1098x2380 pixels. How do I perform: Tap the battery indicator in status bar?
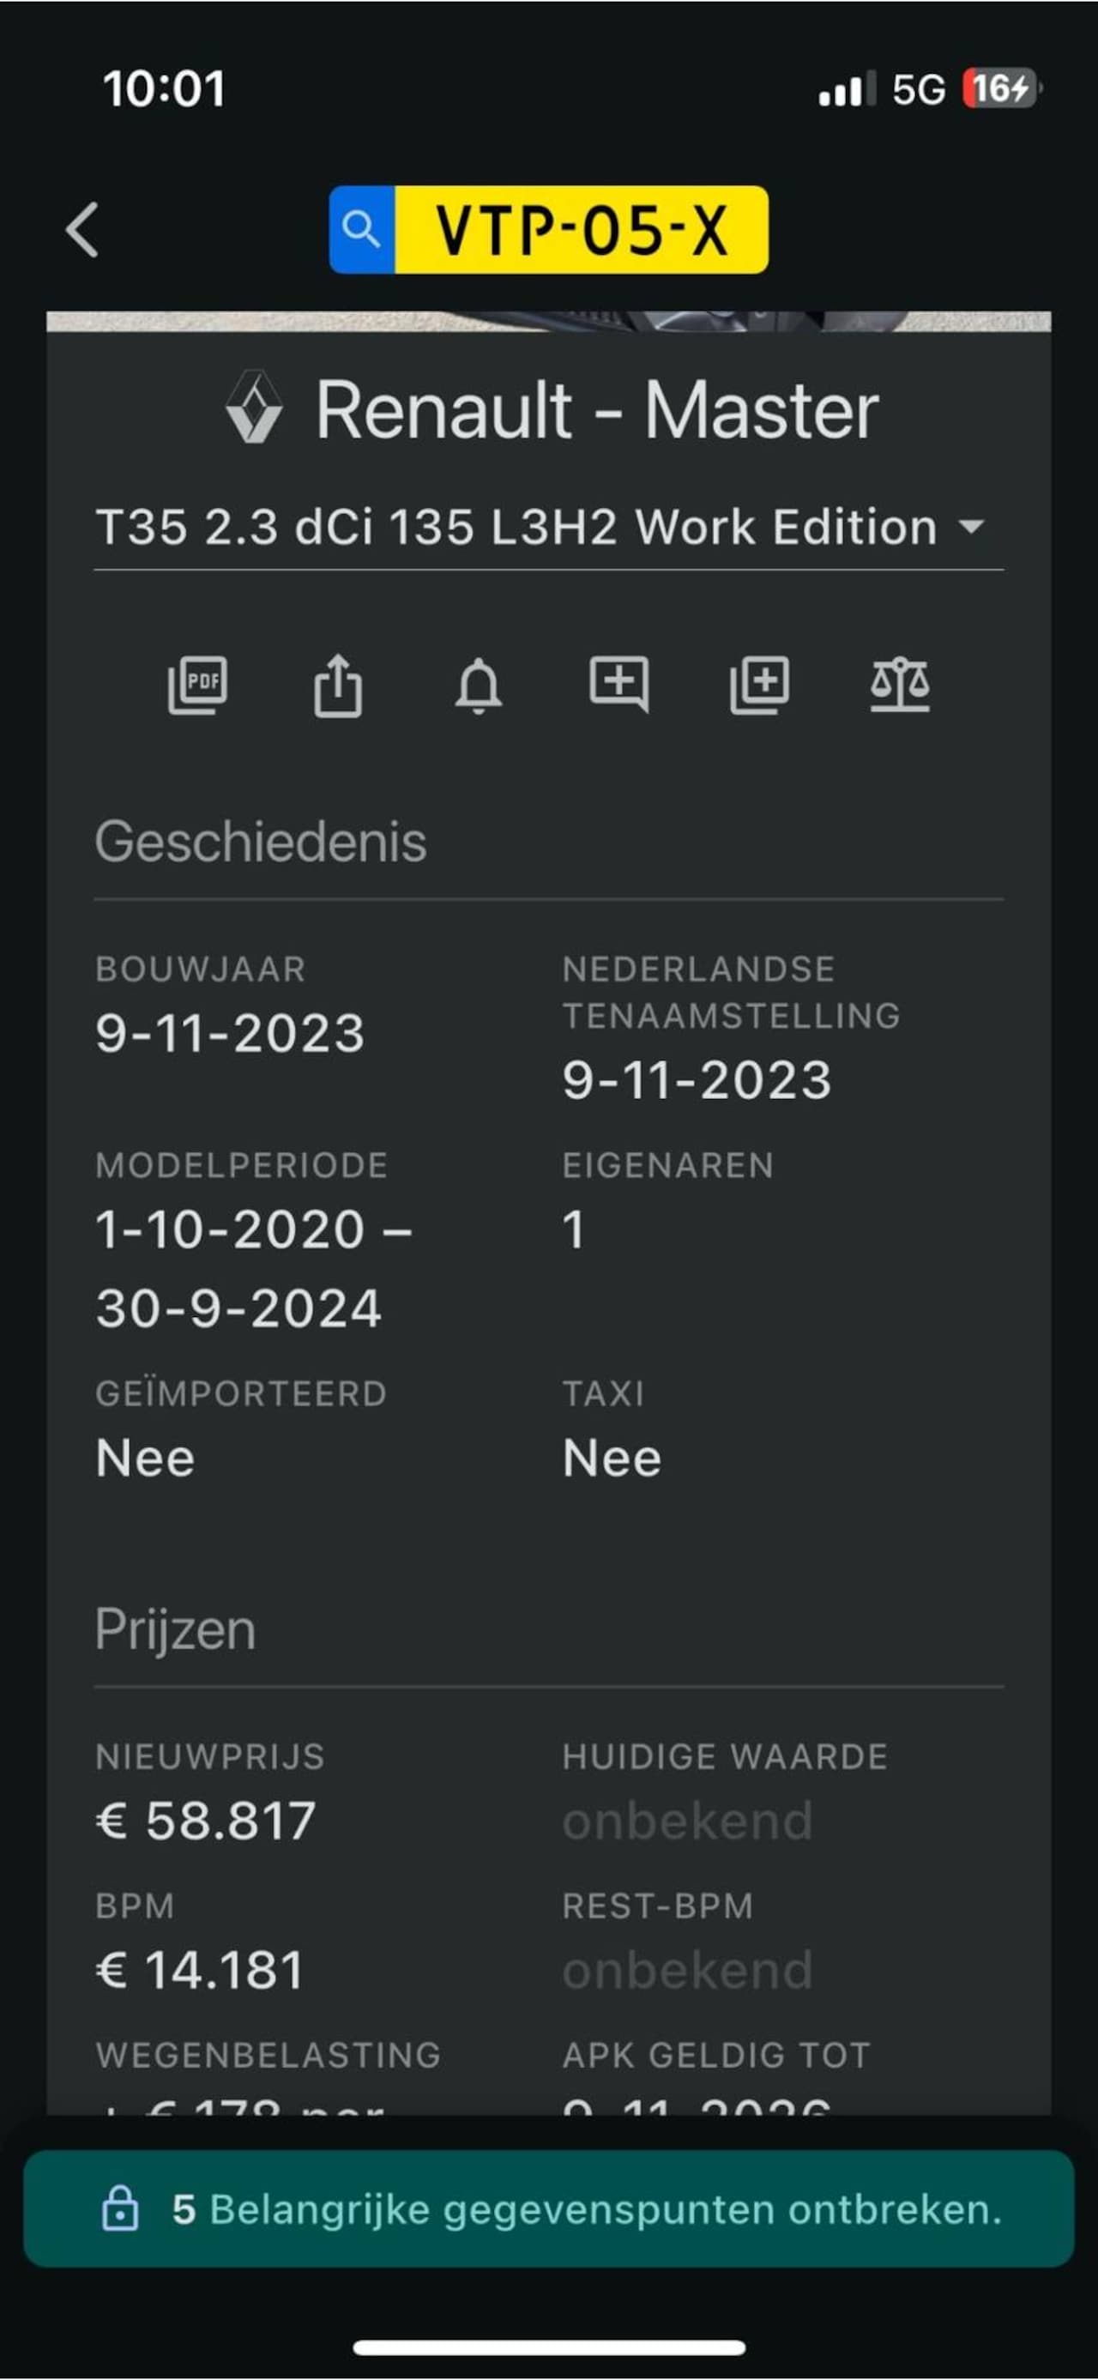(x=1000, y=88)
